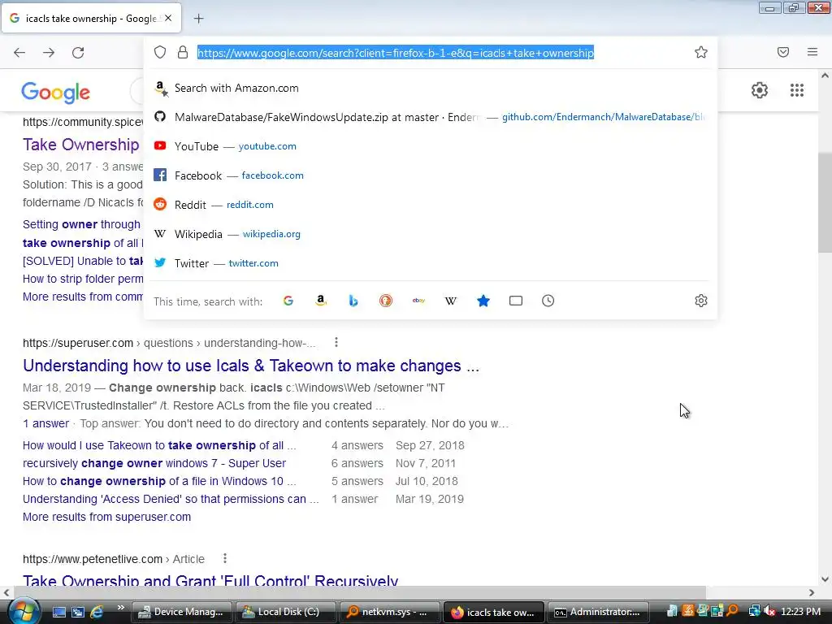Screen dimensions: 832x624
Task: Click the vertical scrollbar thumb
Action: [x=825, y=204]
